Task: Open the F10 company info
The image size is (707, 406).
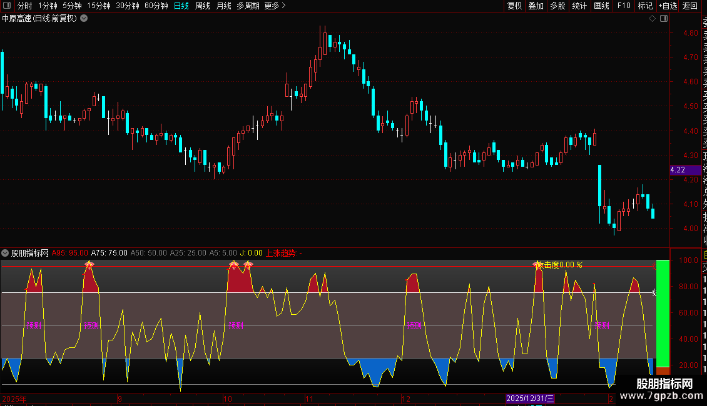Action: 624,6
